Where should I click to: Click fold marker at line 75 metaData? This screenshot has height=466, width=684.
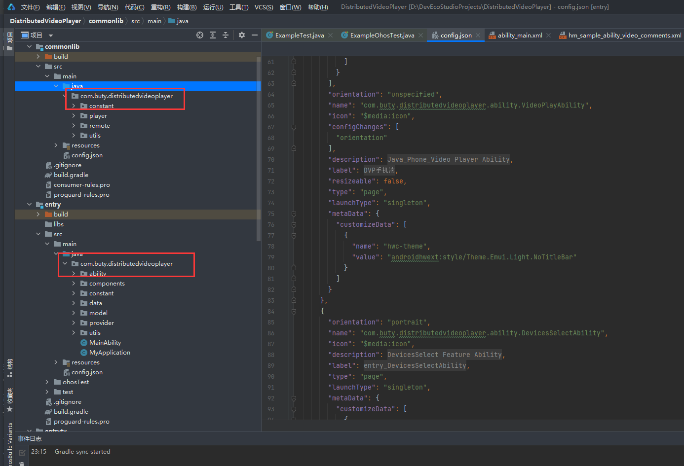pyautogui.click(x=294, y=214)
